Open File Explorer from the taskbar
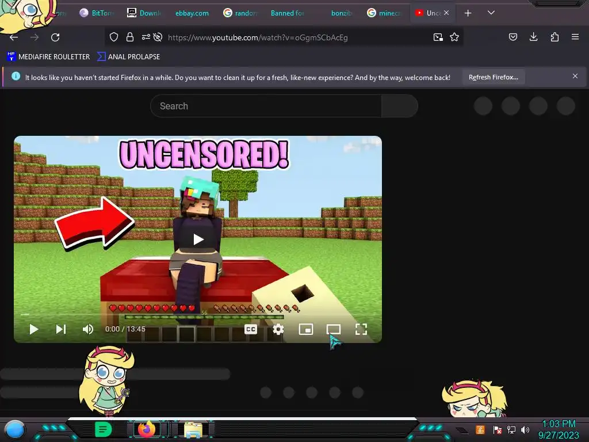This screenshot has width=589, height=442. [193, 429]
